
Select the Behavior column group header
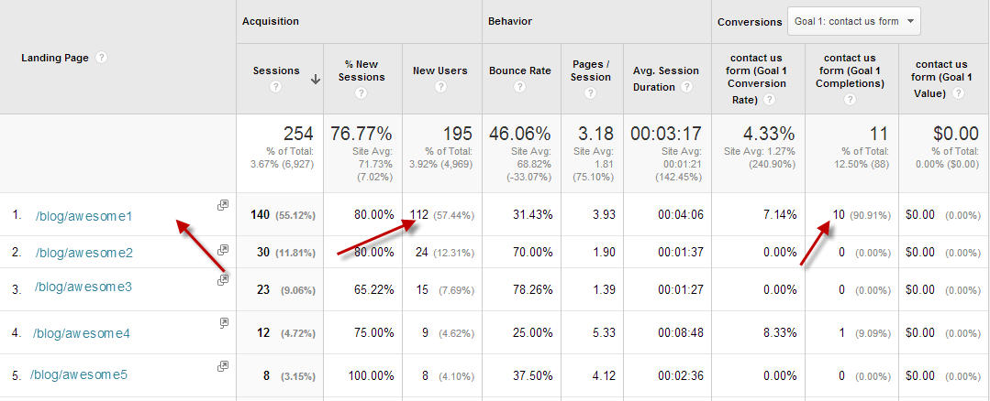pyautogui.click(x=510, y=21)
